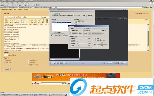Select the dsp_bassbooster.dll entry in the plugin list
The height and width of the screenshot is (96, 154).
(61, 22)
